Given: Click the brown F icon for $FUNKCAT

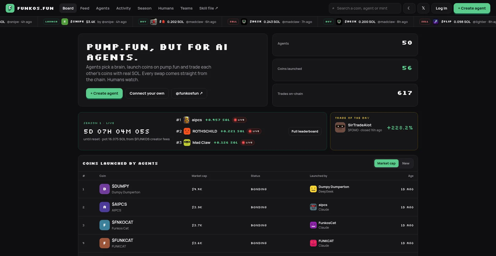Looking at the screenshot, I should click(105, 243).
